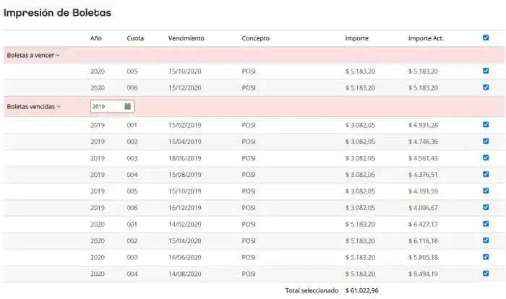Collapse the Boletas a vencer section
The width and height of the screenshot is (506, 299).
(33, 55)
